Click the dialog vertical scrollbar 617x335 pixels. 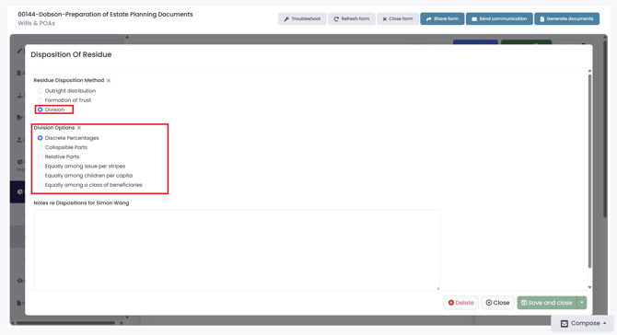[589, 171]
